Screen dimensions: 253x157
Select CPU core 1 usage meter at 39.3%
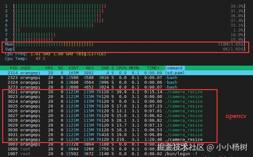pos(125,6)
